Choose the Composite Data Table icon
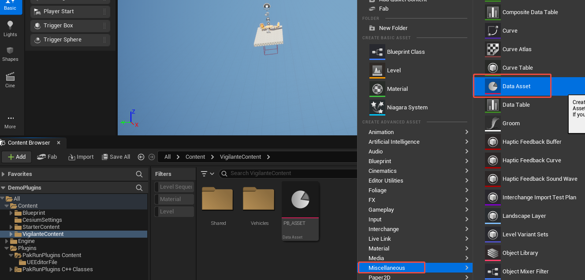The width and height of the screenshot is (585, 280). coord(492,12)
